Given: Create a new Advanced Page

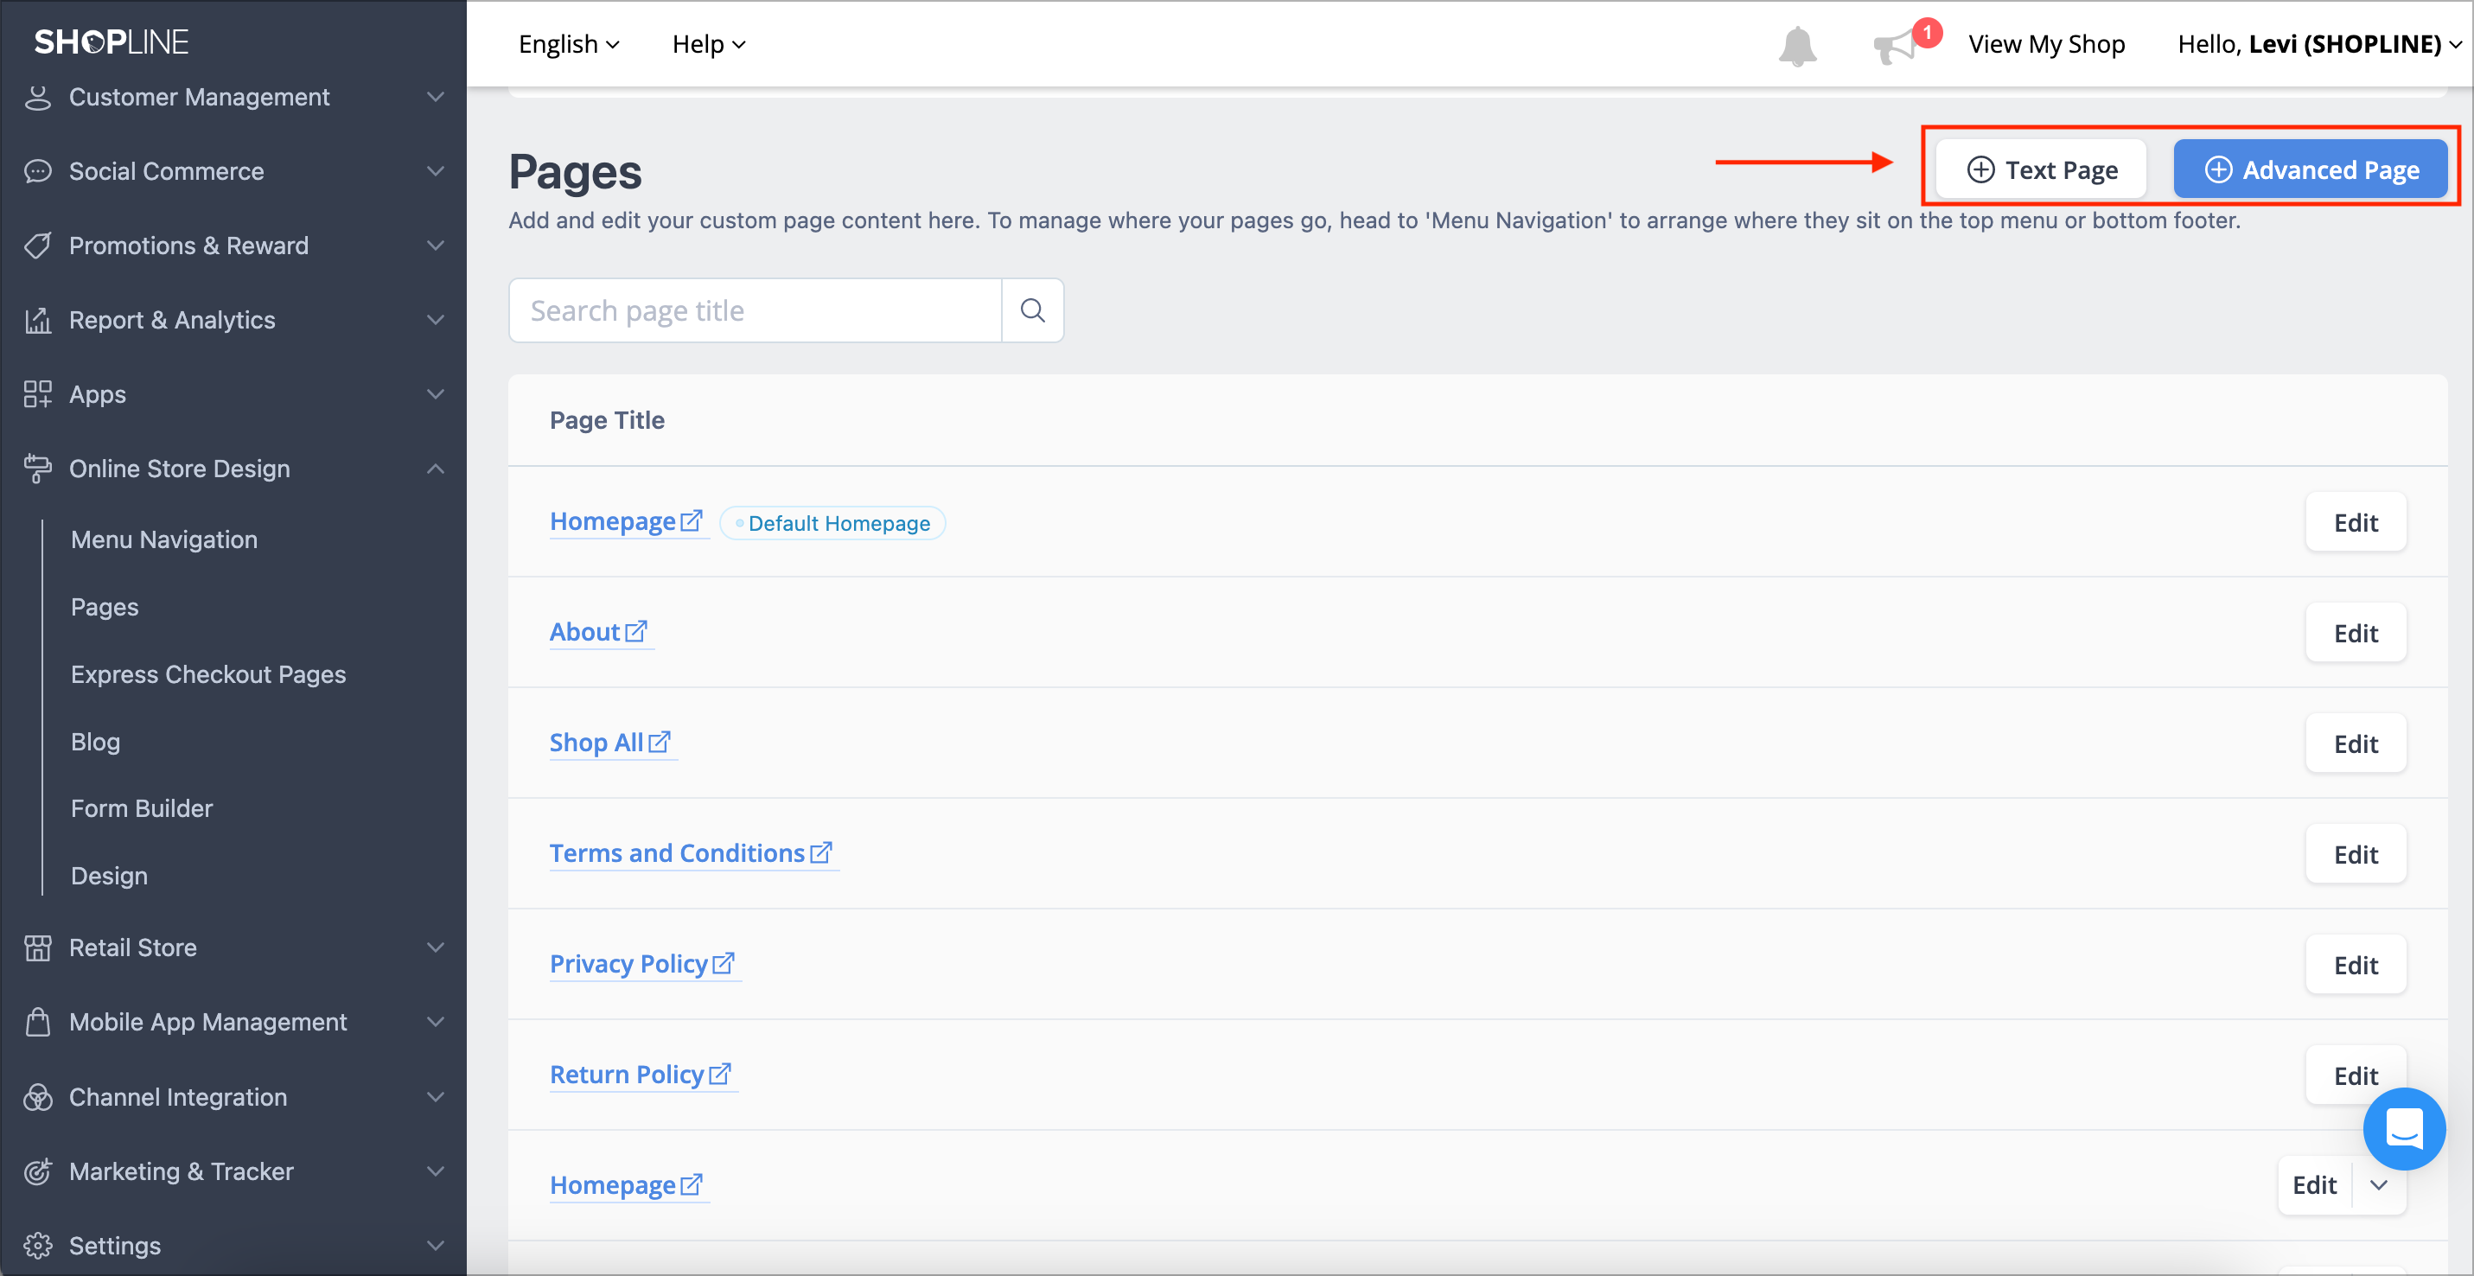Looking at the screenshot, I should tap(2310, 170).
